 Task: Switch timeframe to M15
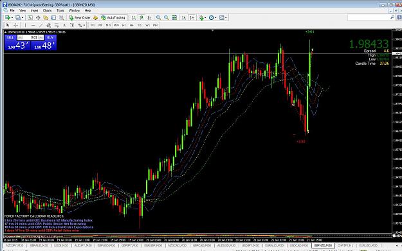click(108, 25)
